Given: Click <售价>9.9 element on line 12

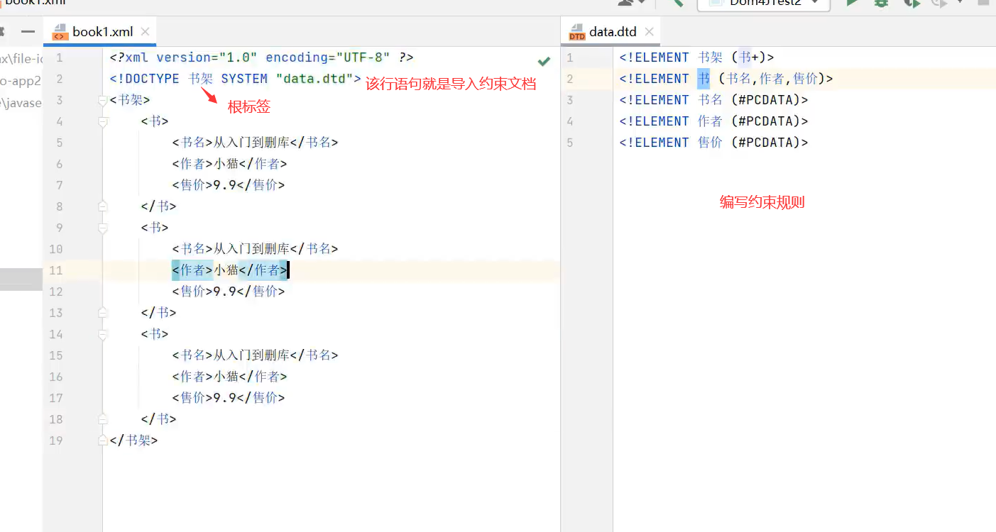Looking at the screenshot, I should pyautogui.click(x=228, y=292).
